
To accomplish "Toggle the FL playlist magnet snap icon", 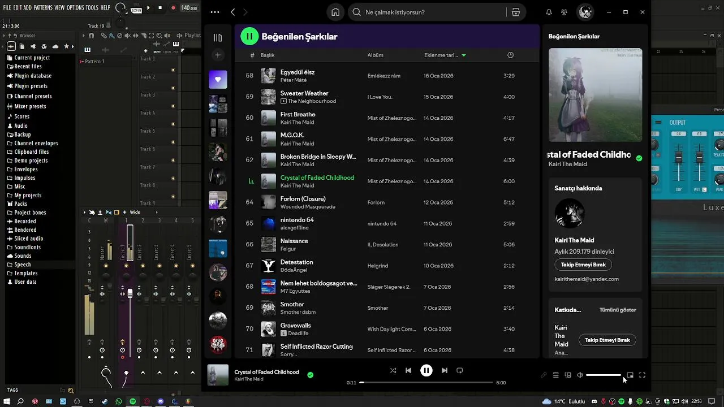I will coord(92,35).
